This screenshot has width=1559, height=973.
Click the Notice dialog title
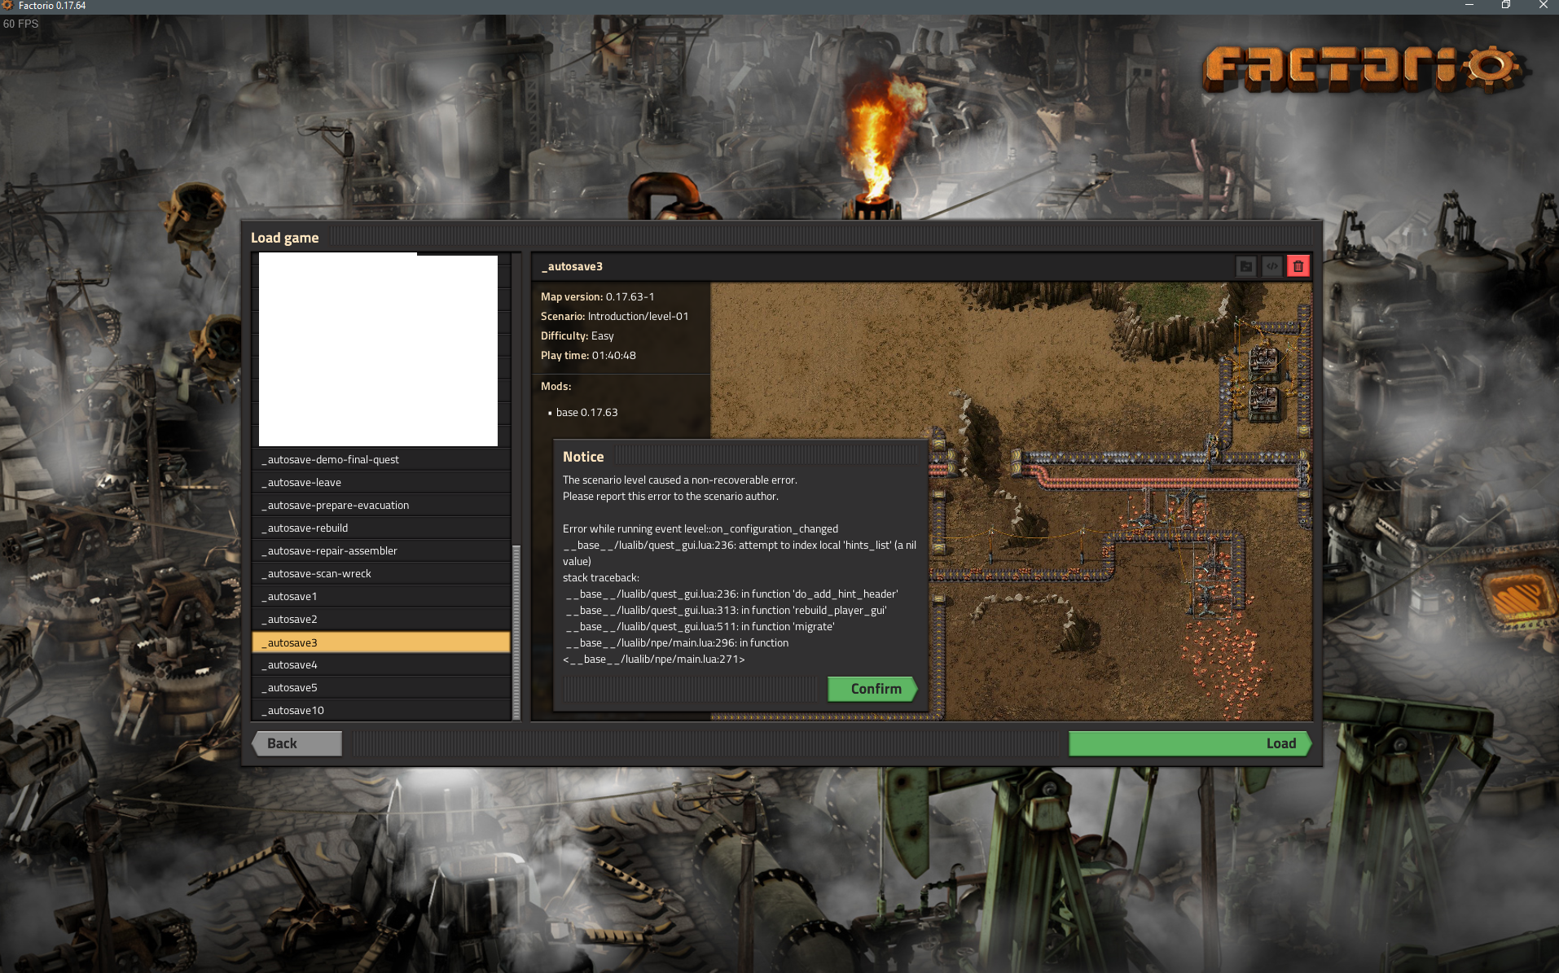583,457
